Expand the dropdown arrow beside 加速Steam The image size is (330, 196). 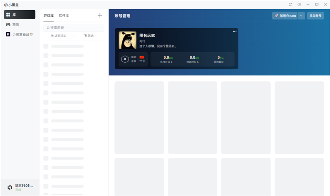(301, 16)
